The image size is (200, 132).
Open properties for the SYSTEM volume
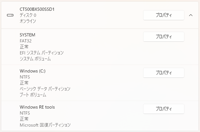tap(163, 37)
